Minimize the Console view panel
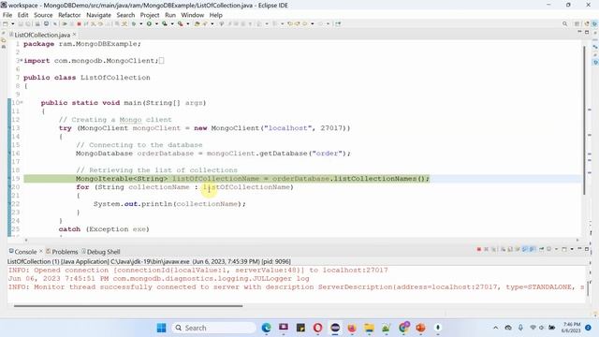The image size is (599, 337). point(579,248)
